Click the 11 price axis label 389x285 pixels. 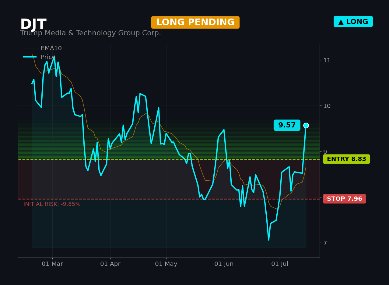[x=327, y=60]
